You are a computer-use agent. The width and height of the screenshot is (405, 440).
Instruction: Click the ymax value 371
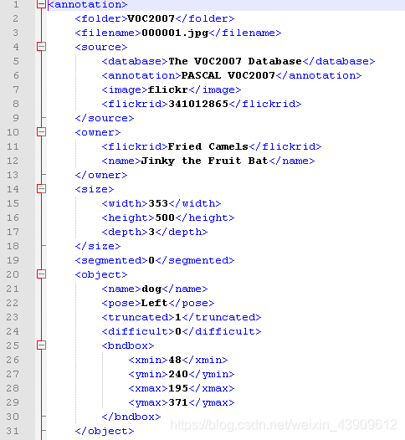pos(178,402)
